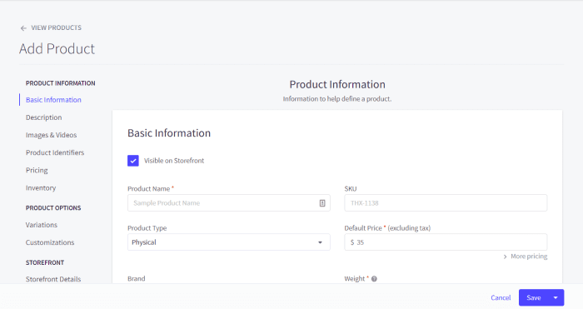Focus the SKU input field

[446, 203]
